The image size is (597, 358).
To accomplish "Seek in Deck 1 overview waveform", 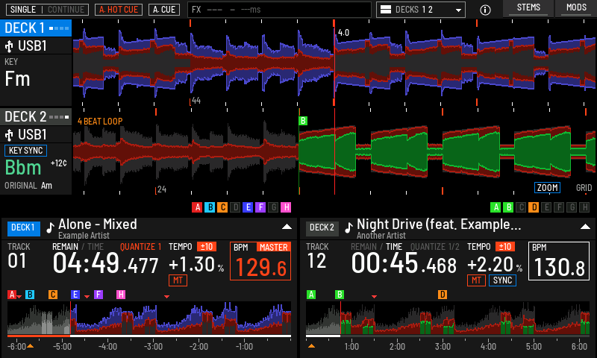I will pos(149,318).
